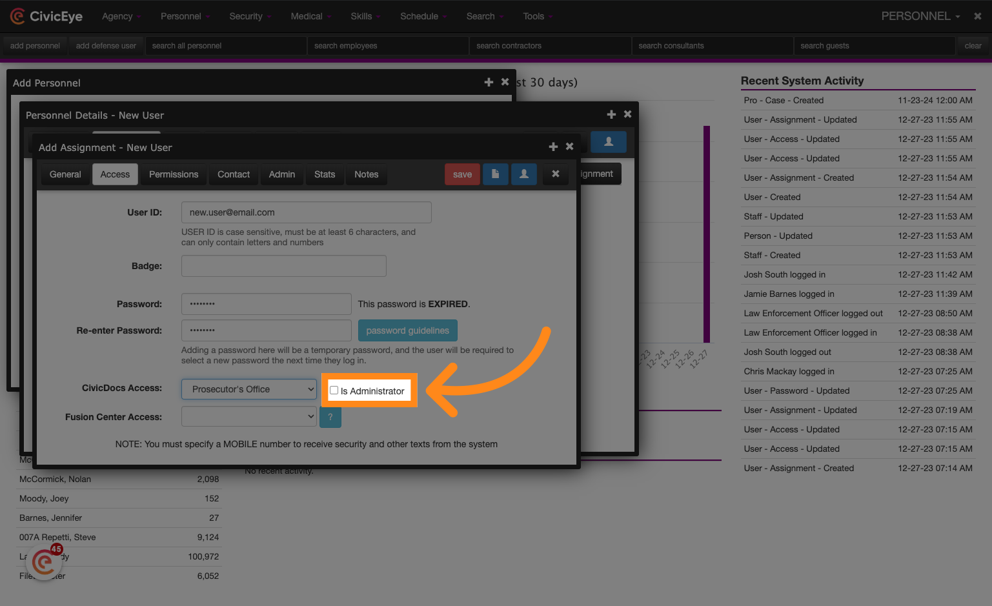Click 'Barnes, Jennifer' row
This screenshot has height=606, width=992.
click(x=119, y=518)
